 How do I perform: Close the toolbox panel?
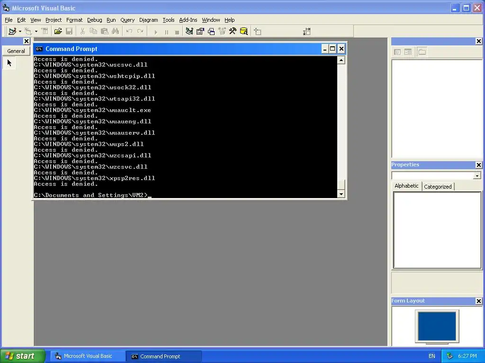click(x=27, y=41)
